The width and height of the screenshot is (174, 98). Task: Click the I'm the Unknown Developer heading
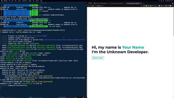coord(120,52)
